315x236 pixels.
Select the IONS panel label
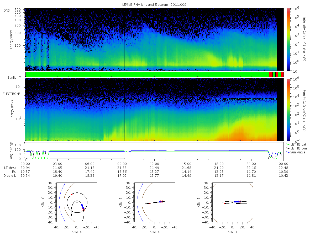tap(7, 10)
